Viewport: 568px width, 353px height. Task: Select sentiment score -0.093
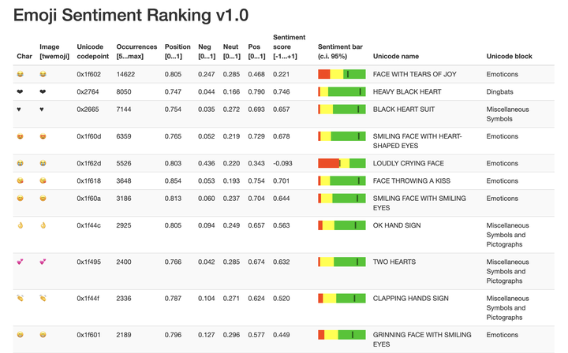click(282, 163)
